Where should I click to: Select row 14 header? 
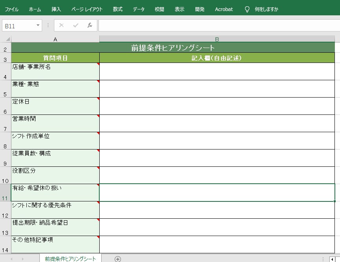click(6, 245)
